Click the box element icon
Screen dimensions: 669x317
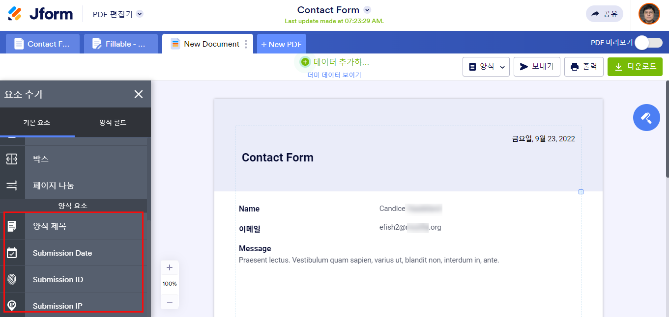tap(12, 159)
